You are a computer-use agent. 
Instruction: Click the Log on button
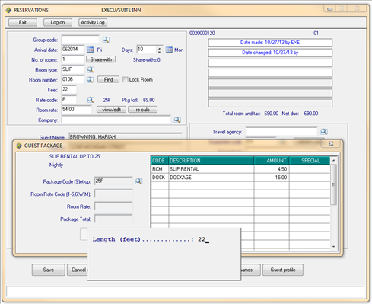pos(58,22)
